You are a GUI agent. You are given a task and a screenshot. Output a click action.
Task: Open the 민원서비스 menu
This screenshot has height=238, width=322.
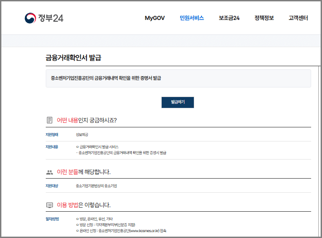pos(192,18)
